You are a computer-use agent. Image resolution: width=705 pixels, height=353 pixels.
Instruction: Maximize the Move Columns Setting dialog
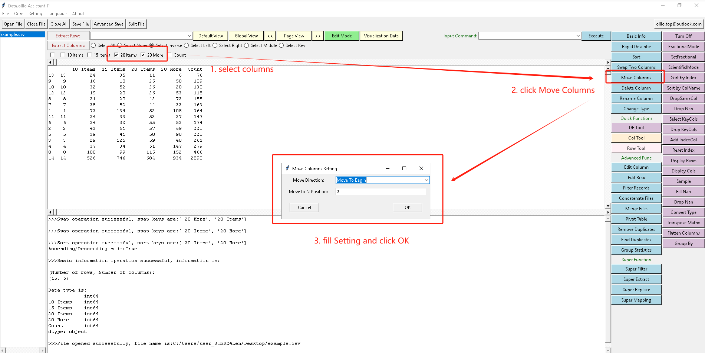[404, 168]
